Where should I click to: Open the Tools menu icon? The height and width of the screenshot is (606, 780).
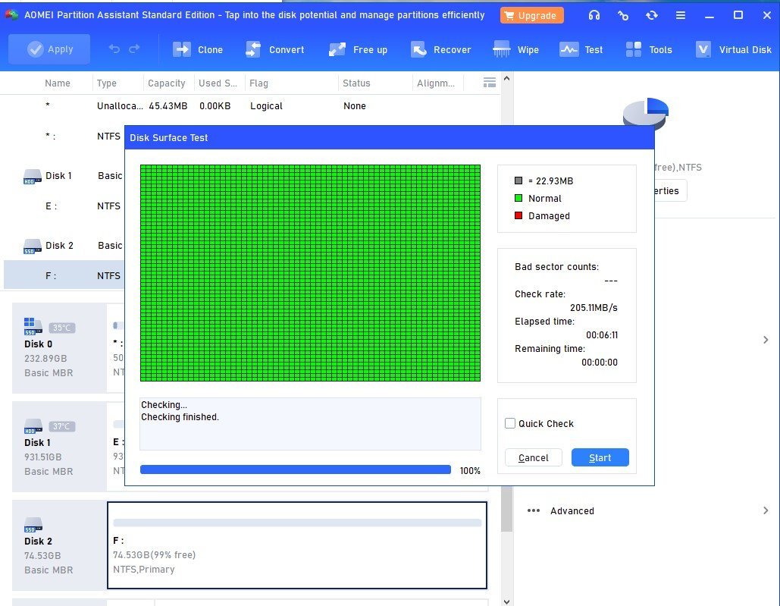pyautogui.click(x=649, y=49)
